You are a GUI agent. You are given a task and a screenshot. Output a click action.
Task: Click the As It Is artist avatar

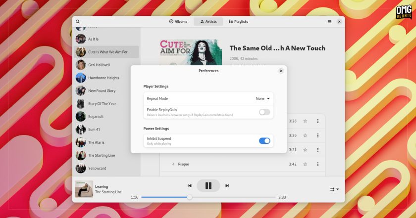[81, 39]
